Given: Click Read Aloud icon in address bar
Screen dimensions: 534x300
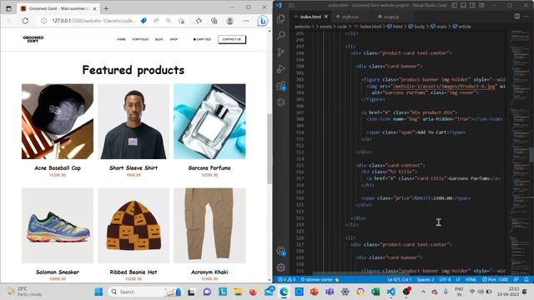Looking at the screenshot, I should (156, 21).
